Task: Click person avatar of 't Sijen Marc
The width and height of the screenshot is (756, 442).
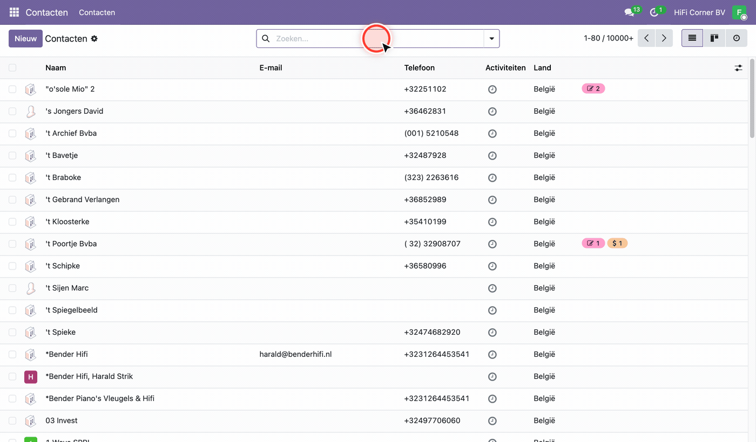Action: tap(31, 288)
